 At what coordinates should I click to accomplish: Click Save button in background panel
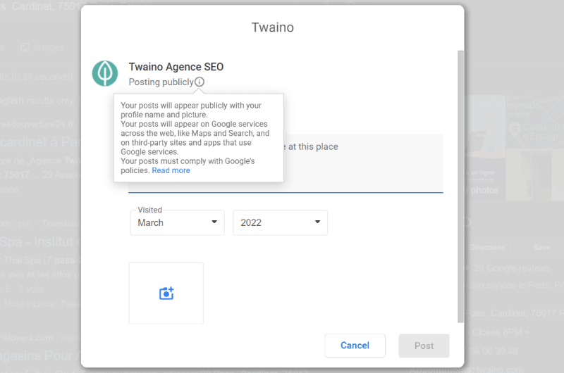coord(541,247)
